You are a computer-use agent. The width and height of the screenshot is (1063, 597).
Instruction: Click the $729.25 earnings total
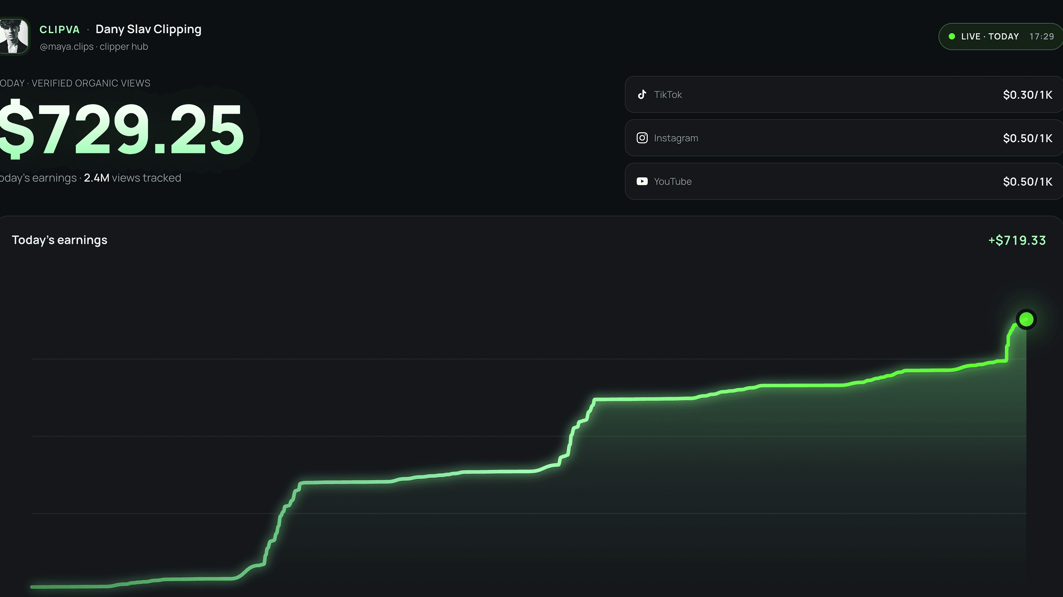click(122, 129)
